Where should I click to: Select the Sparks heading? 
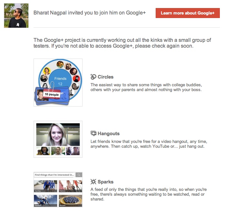[105, 182]
